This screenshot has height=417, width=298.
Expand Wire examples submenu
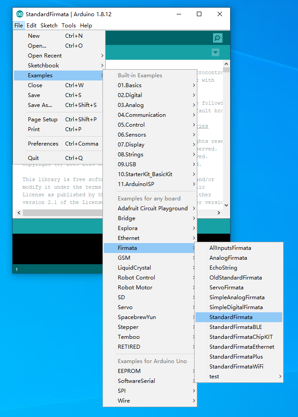pos(150,401)
